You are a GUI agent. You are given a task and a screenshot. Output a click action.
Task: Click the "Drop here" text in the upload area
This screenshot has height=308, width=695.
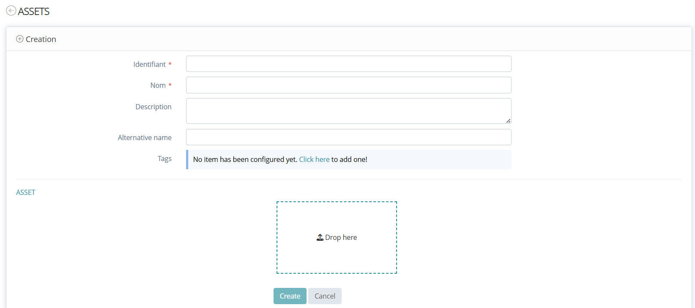click(341, 237)
